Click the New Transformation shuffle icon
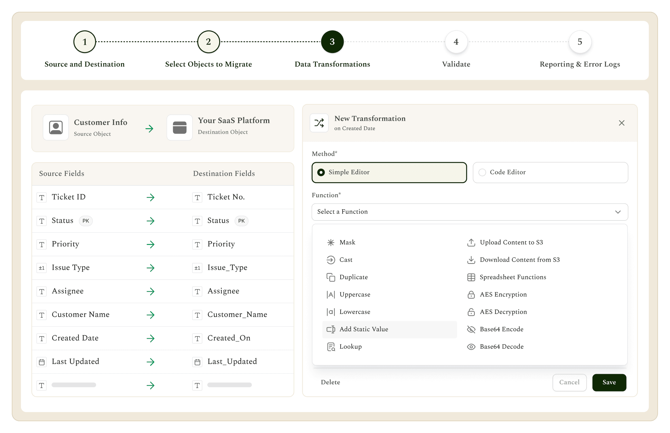The image size is (670, 433). tap(319, 123)
